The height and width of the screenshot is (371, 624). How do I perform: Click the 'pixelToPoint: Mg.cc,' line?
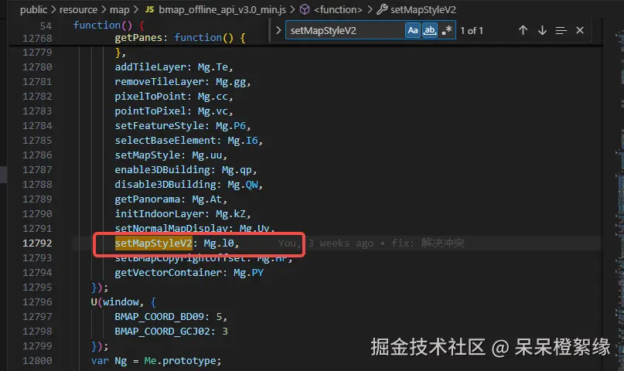pos(173,97)
